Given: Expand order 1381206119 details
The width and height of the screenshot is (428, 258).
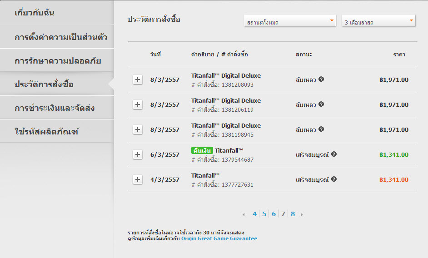Looking at the screenshot, I should (x=138, y=104).
